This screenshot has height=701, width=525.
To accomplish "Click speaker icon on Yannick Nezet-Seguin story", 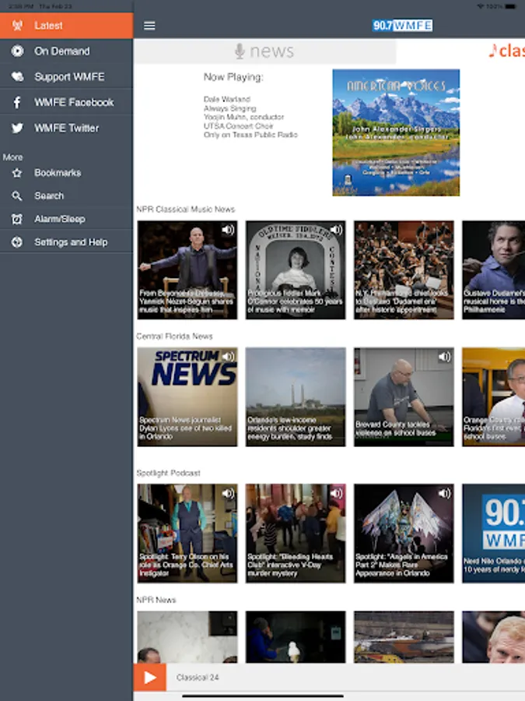I will [x=228, y=229].
